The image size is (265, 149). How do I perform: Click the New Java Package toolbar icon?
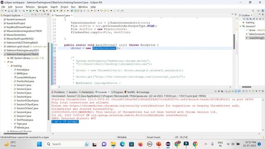(x=51, y=11)
